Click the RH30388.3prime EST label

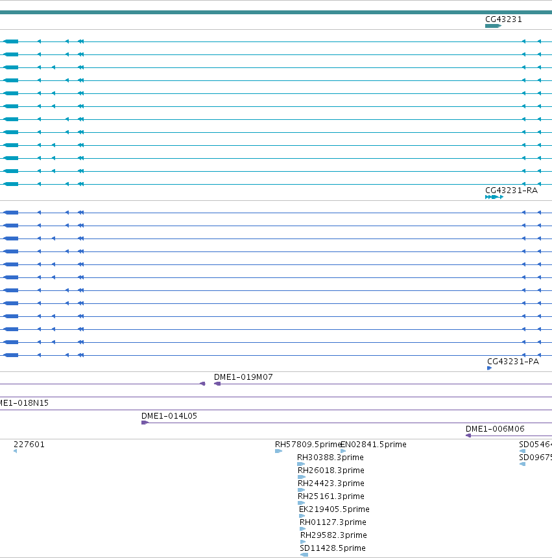click(x=331, y=458)
